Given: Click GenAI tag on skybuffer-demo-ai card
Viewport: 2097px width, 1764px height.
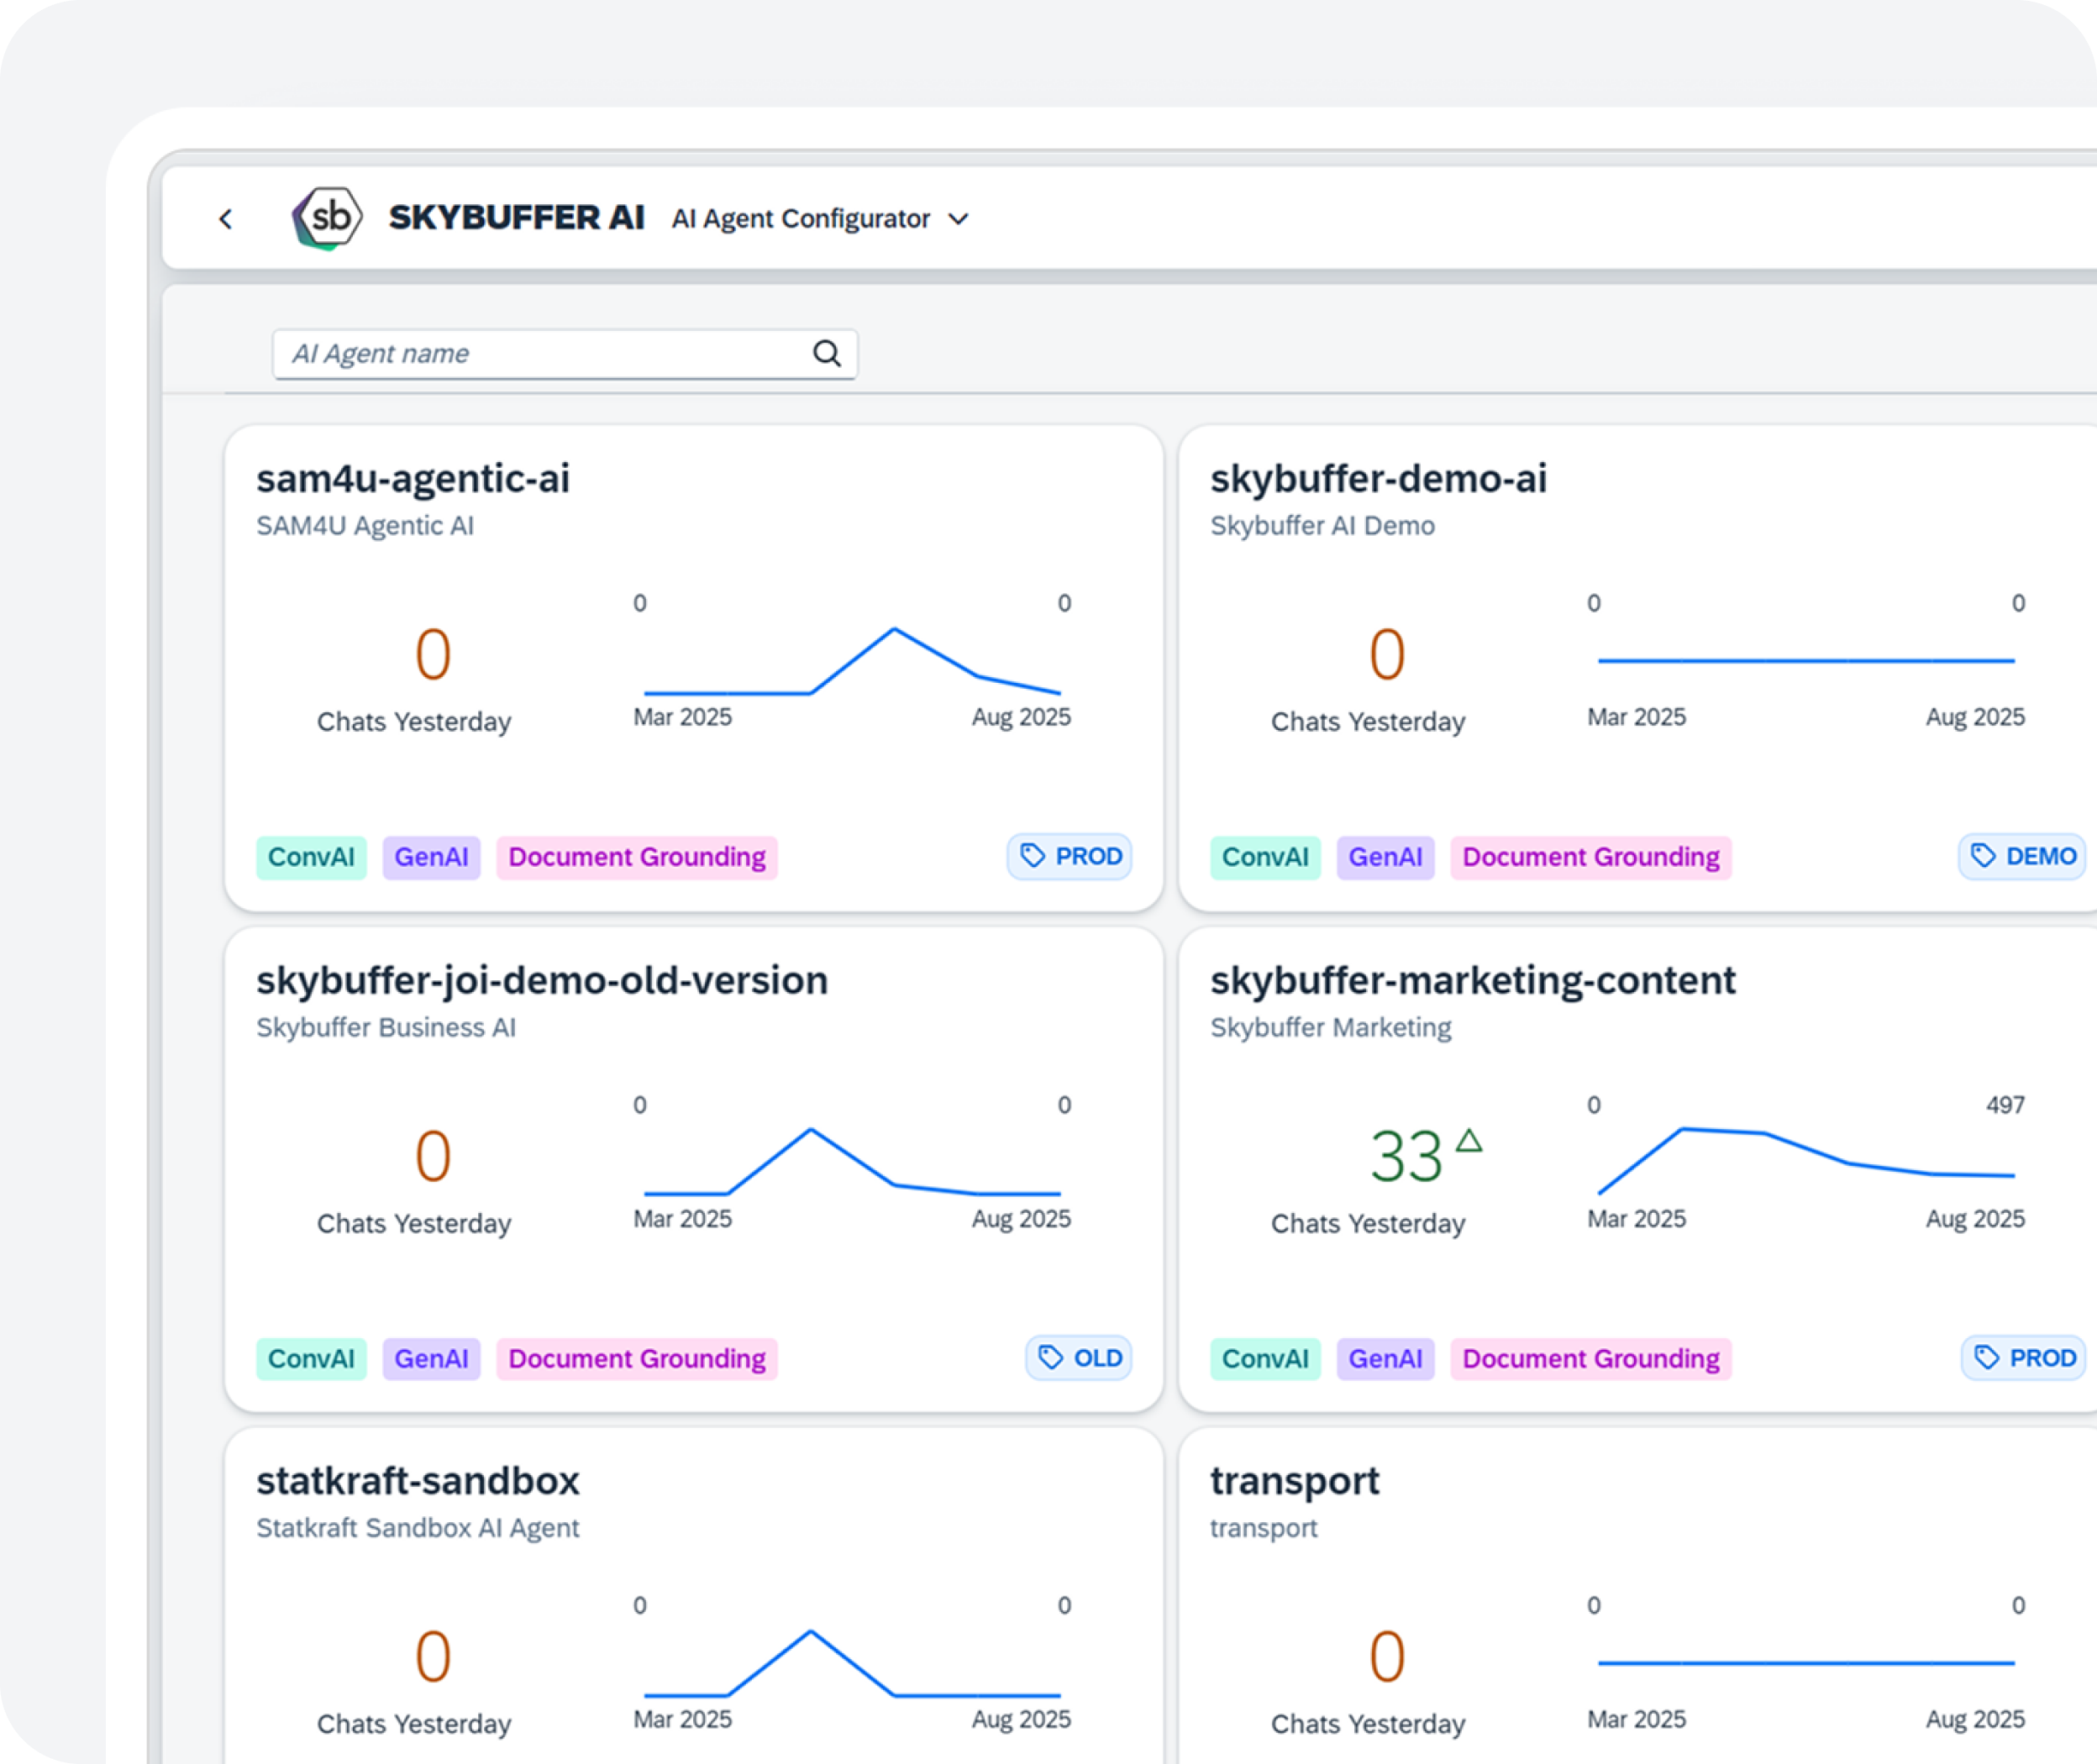Looking at the screenshot, I should pyautogui.click(x=1385, y=857).
